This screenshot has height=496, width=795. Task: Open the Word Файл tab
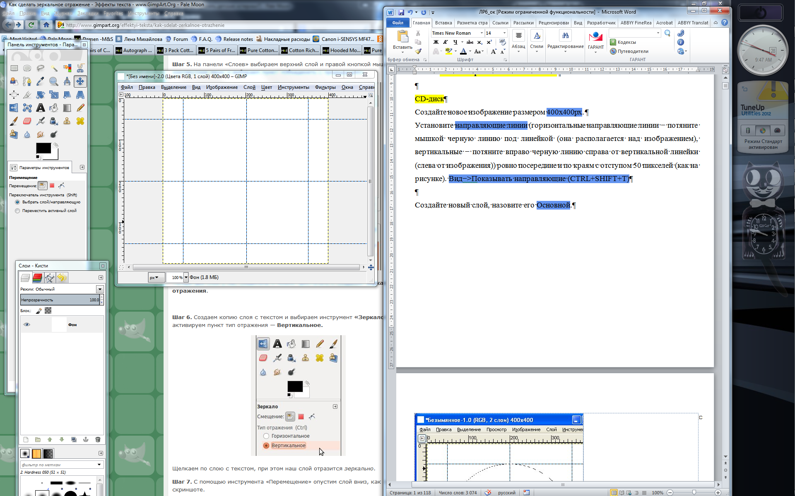[398, 23]
